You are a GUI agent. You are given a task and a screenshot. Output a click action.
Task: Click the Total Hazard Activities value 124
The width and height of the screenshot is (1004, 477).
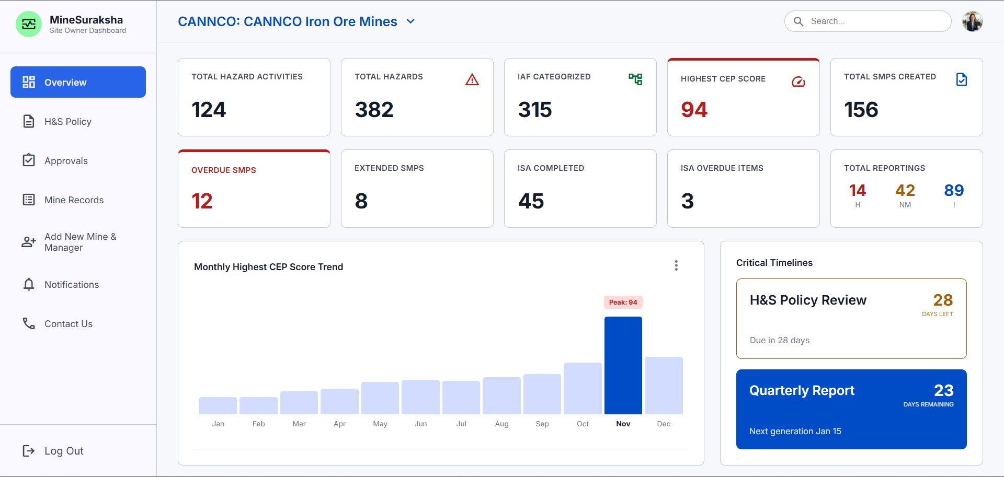(x=209, y=110)
